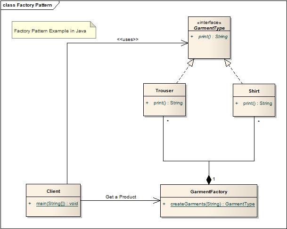Click the class Factory Pattern frame label
This screenshot has height=229, width=287.
(27, 5)
